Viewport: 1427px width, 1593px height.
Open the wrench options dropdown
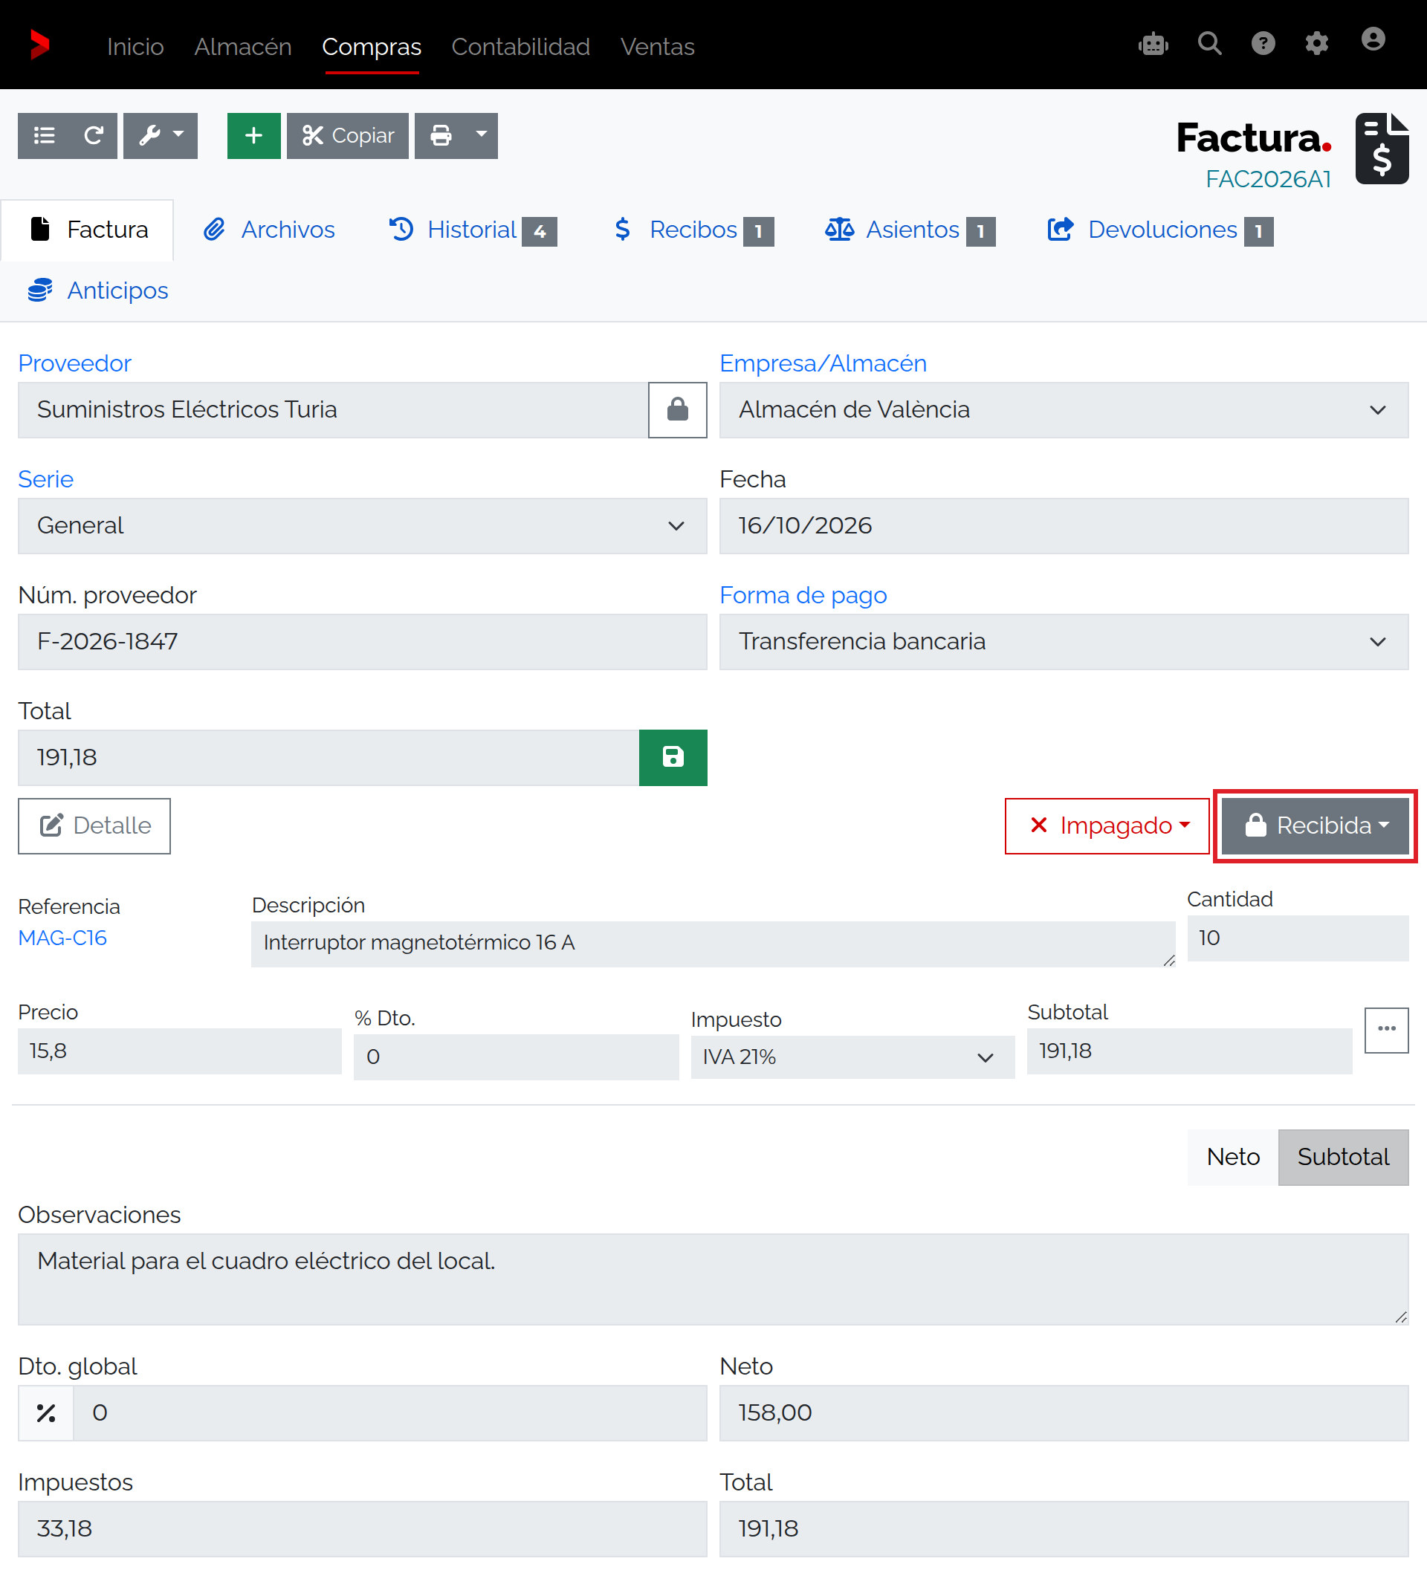(161, 136)
